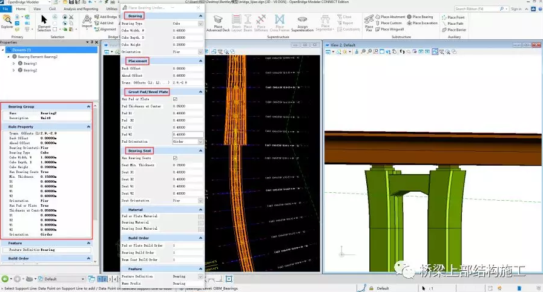Switch to the View ribbon tab
Screen dimensions: 543x292
[37, 9]
